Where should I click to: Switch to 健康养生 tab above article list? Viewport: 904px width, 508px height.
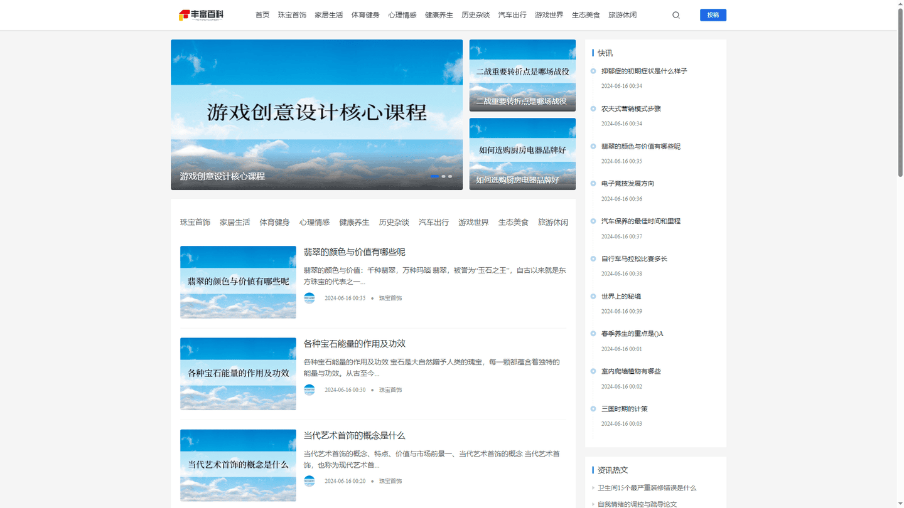tap(354, 222)
